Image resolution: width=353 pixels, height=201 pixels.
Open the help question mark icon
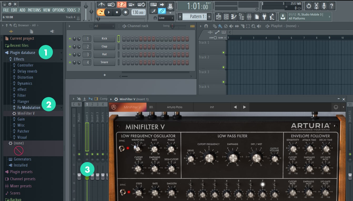[332, 5]
